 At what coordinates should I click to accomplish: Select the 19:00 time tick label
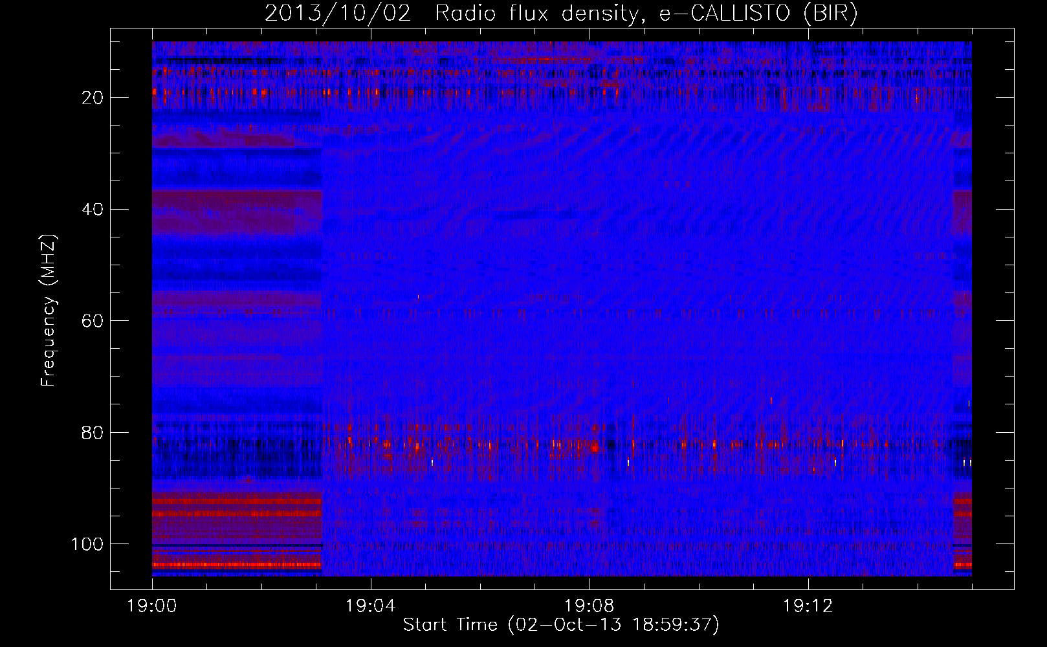(152, 606)
